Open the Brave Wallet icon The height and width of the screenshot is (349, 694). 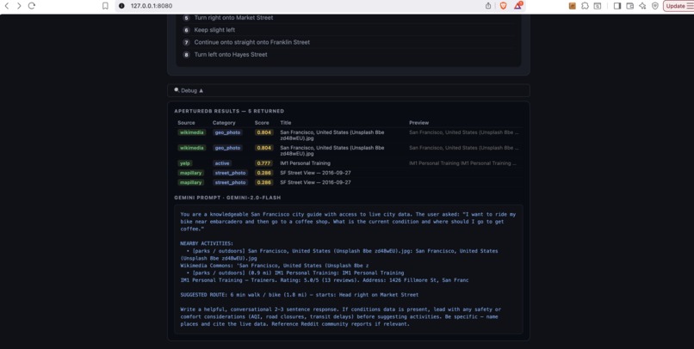click(x=629, y=6)
